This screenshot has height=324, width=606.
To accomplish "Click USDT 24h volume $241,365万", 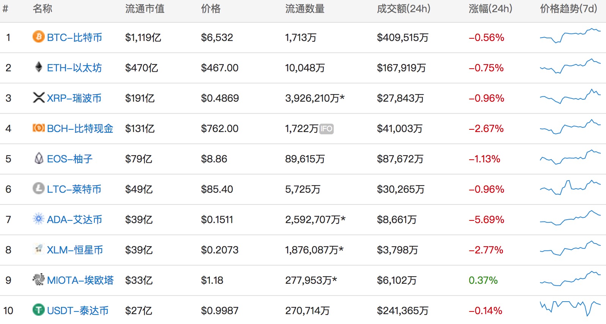I will tap(403, 311).
